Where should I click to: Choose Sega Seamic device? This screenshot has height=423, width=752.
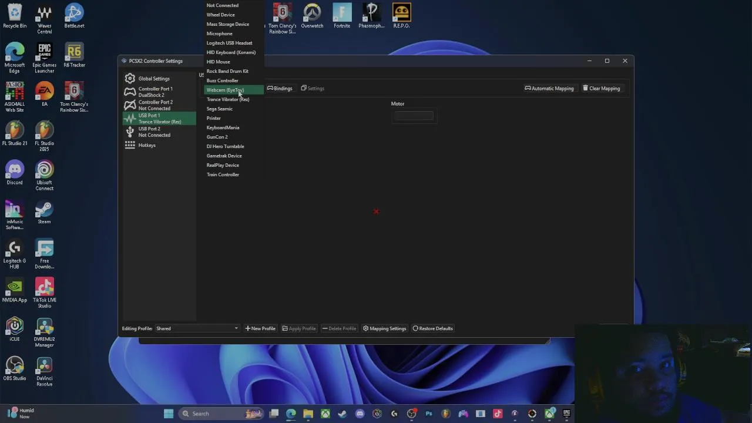click(234, 109)
